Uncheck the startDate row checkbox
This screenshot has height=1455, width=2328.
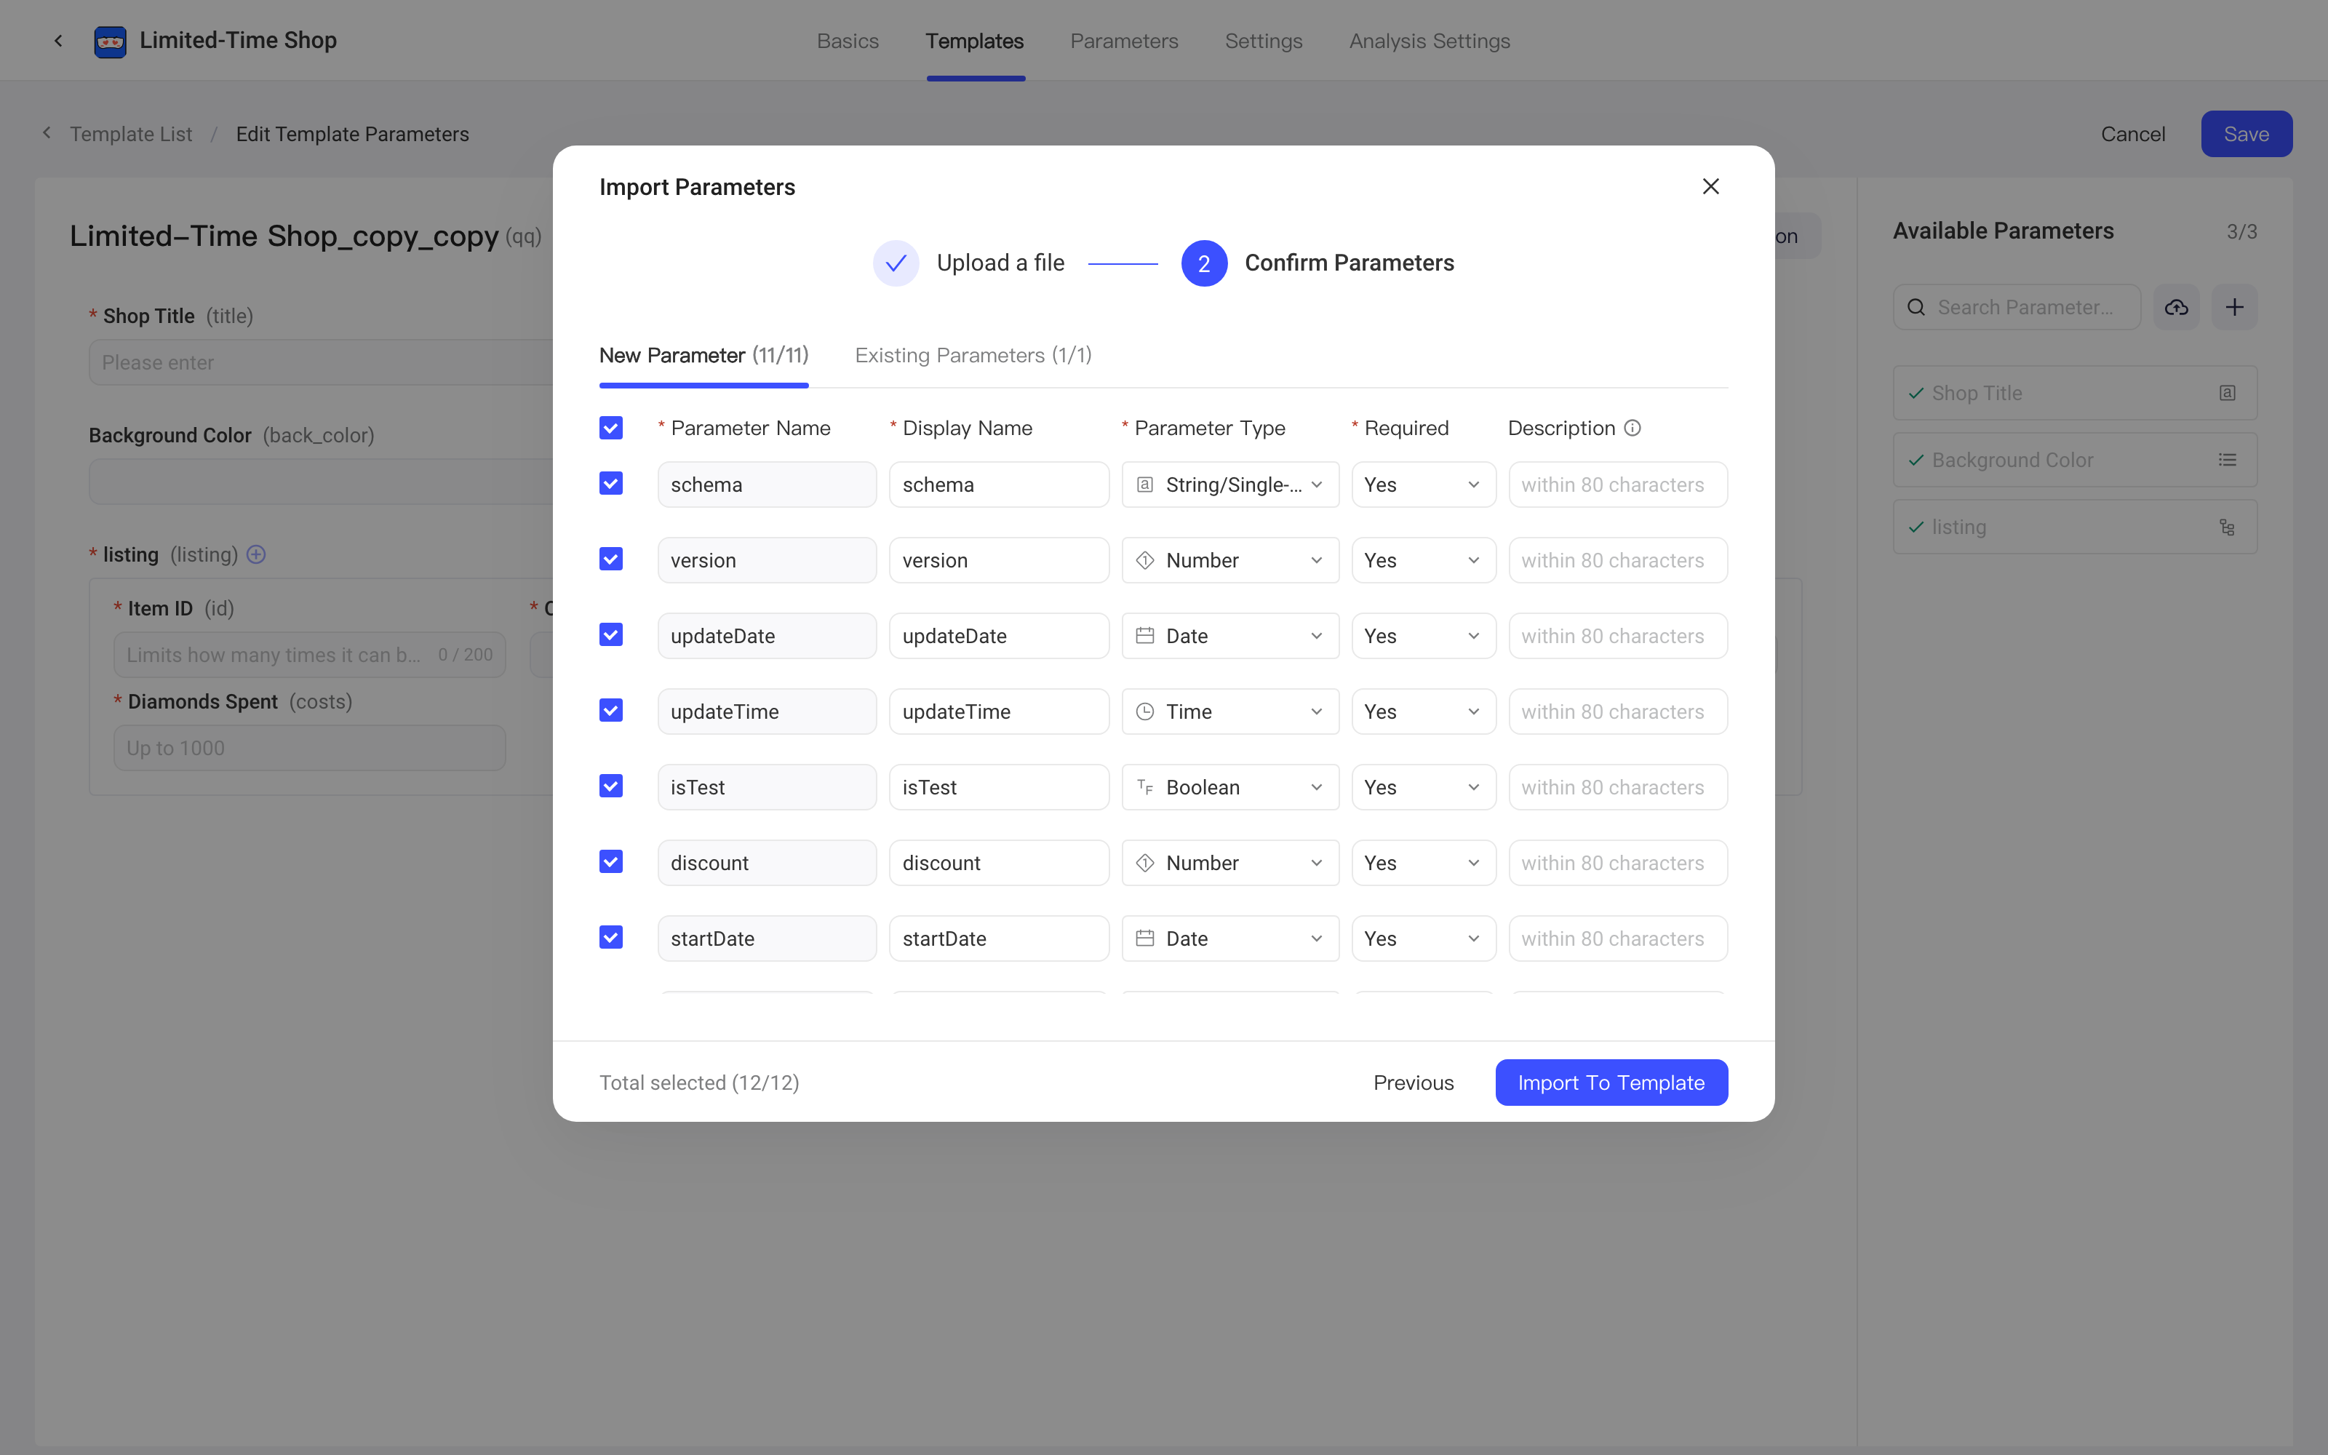pos(611,937)
